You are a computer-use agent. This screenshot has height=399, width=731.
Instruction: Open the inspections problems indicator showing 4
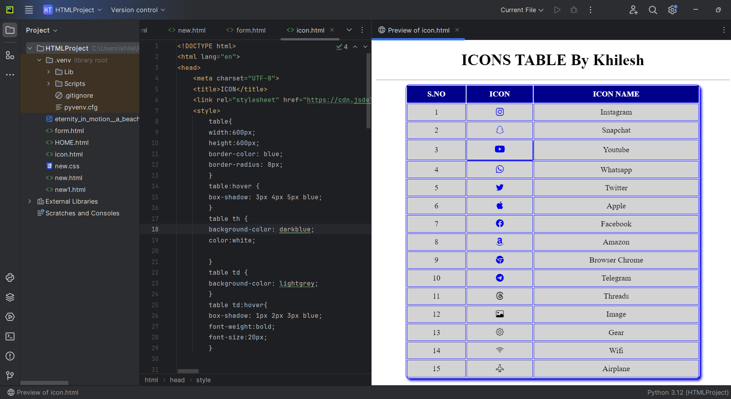(342, 47)
